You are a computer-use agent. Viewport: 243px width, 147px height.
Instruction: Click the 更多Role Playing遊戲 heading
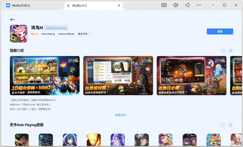click(x=27, y=125)
